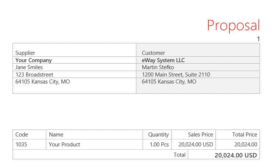This screenshot has height=167, width=272.
Task: Click the Supplier header cell
Action: click(x=74, y=50)
